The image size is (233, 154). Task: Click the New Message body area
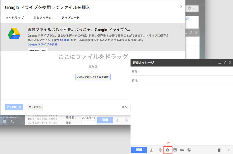point(182,115)
